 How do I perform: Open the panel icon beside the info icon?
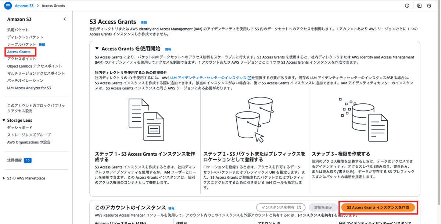(x=419, y=6)
